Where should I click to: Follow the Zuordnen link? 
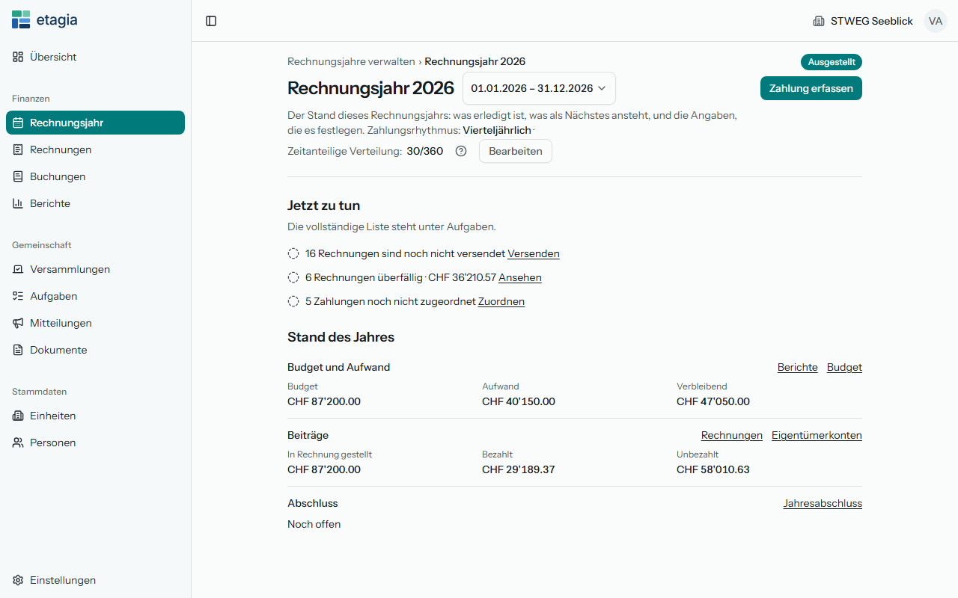pyautogui.click(x=501, y=301)
